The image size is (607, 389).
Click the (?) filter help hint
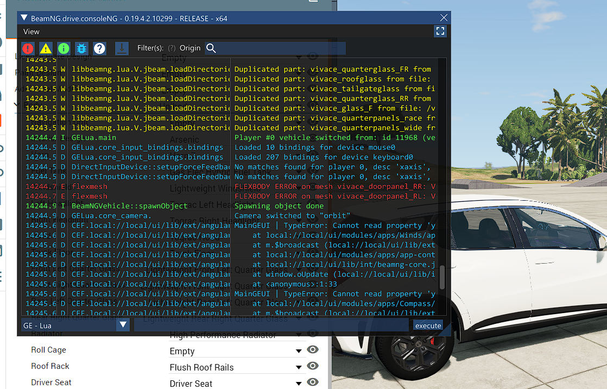pos(172,48)
